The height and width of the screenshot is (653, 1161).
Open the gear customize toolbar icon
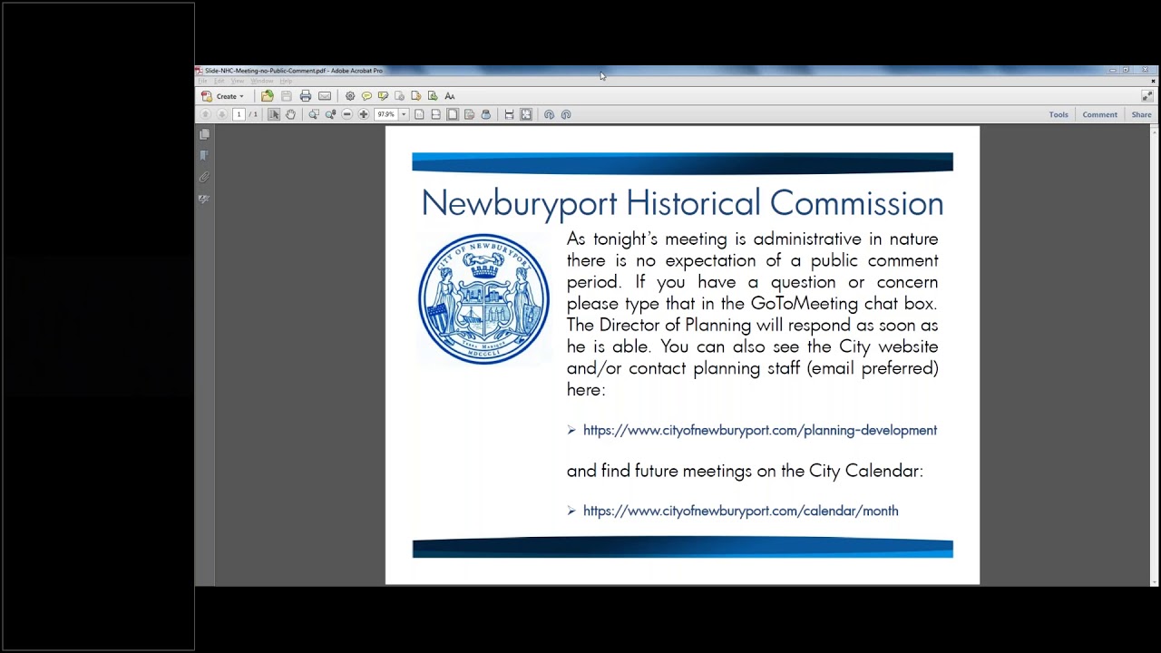click(350, 96)
